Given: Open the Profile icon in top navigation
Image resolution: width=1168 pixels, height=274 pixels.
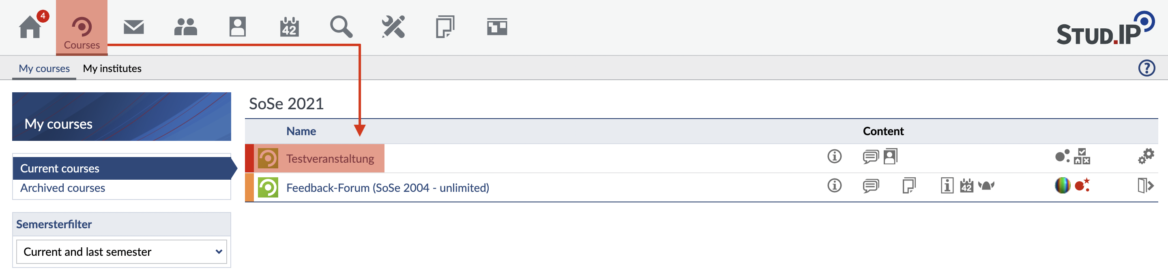Looking at the screenshot, I should (x=237, y=27).
